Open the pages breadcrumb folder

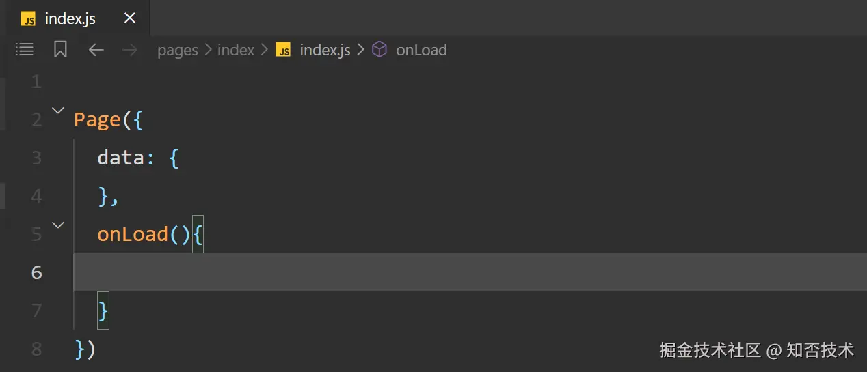pyautogui.click(x=177, y=50)
